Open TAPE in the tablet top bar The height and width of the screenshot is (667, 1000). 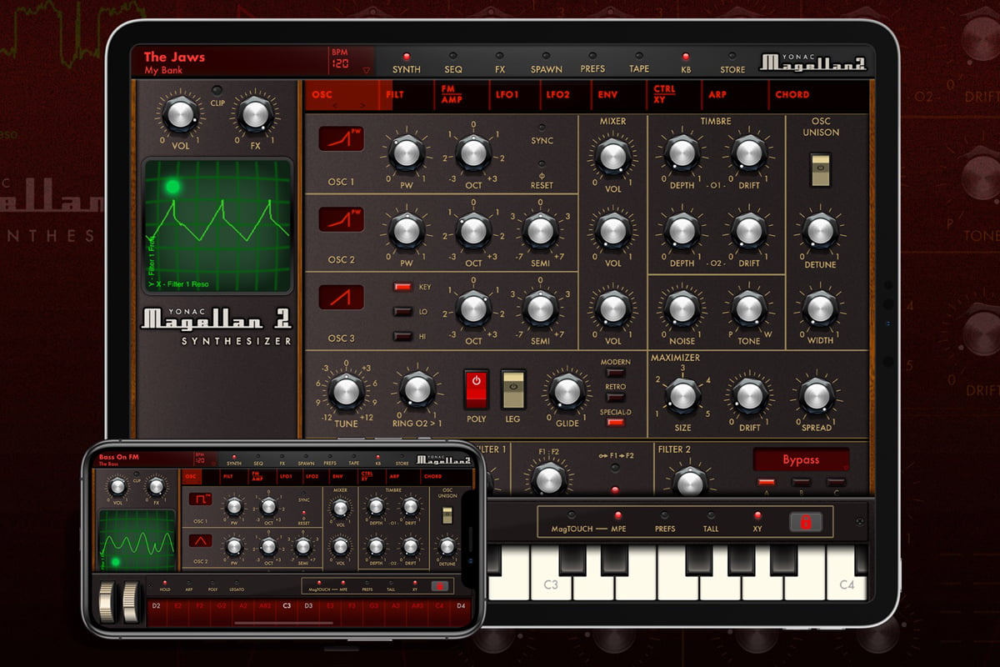(x=639, y=63)
